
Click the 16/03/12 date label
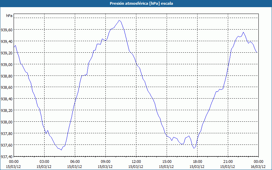(258, 167)
